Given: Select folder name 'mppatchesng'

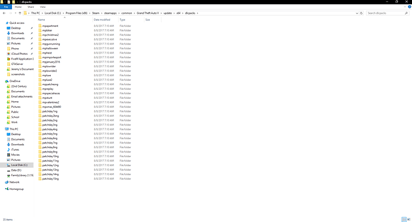Looking at the screenshot, I should click(x=50, y=85).
